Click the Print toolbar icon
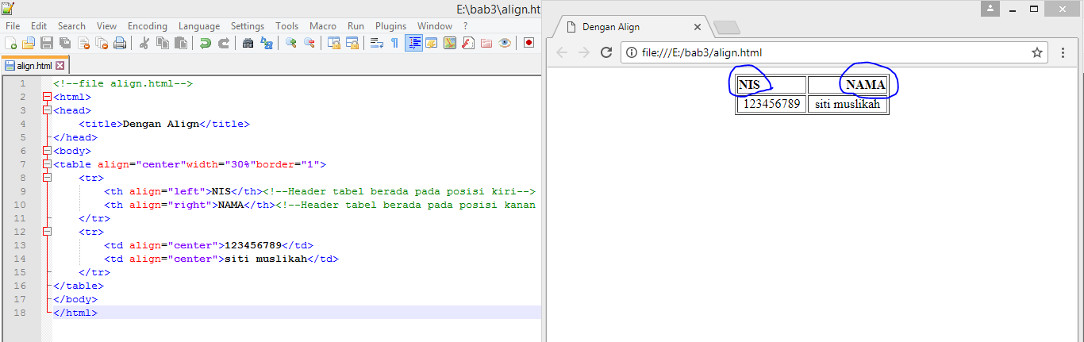 tap(119, 43)
